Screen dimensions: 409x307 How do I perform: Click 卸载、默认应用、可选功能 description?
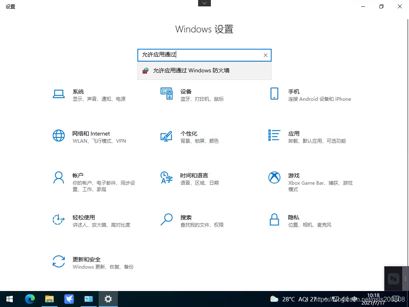[x=317, y=141]
